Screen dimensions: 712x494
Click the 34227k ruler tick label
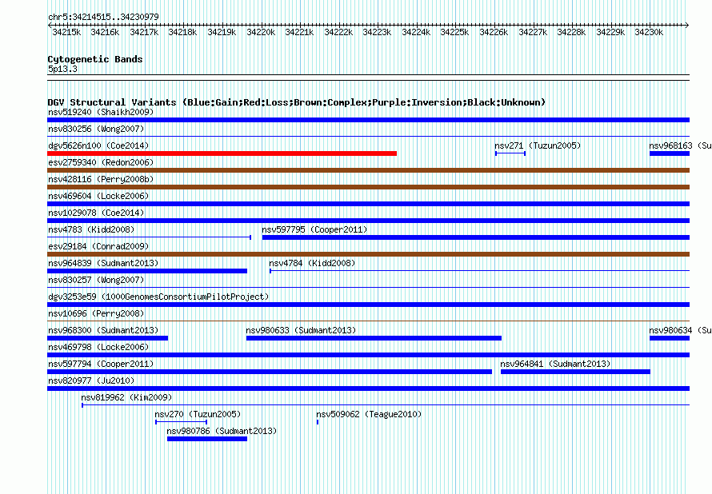pyautogui.click(x=533, y=32)
